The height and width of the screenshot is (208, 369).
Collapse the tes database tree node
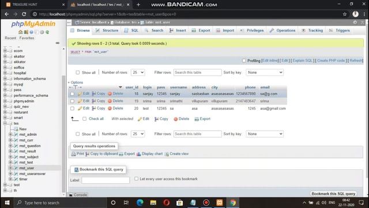pyautogui.click(x=5, y=123)
